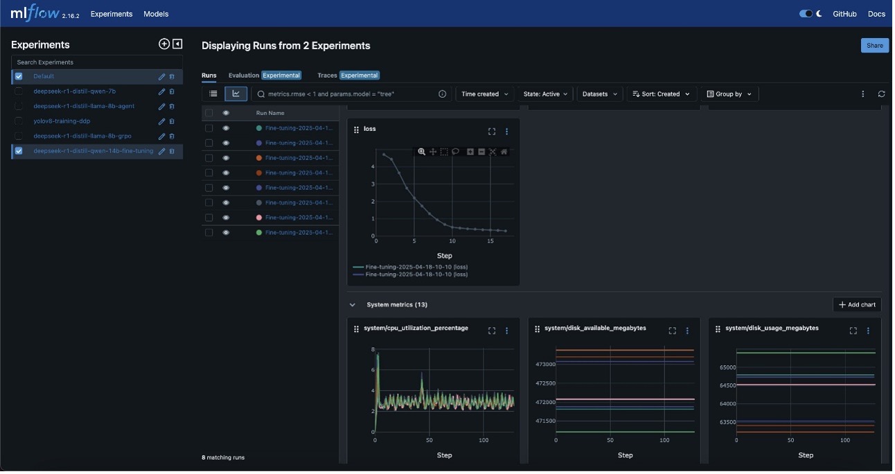
Task: Open the disk_available_megabytes chart menu
Action: (x=687, y=331)
